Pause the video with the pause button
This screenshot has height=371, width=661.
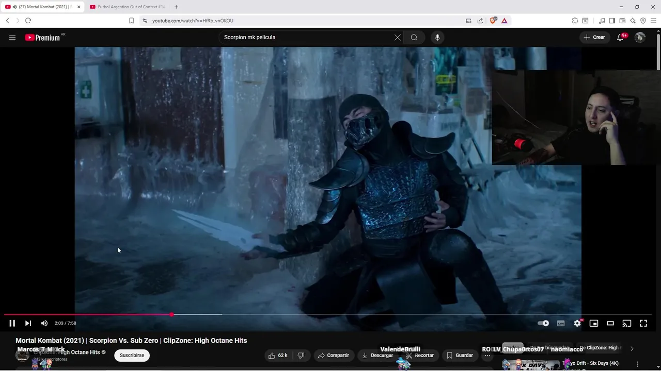coord(12,323)
